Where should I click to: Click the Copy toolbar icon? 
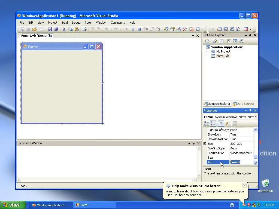pos(71,29)
